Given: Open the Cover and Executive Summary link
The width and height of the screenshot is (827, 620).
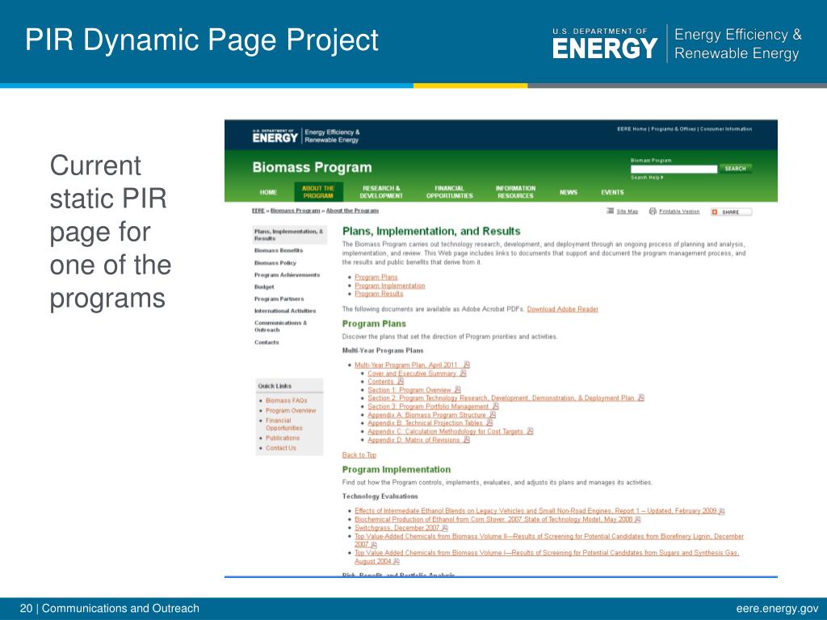Looking at the screenshot, I should (412, 373).
